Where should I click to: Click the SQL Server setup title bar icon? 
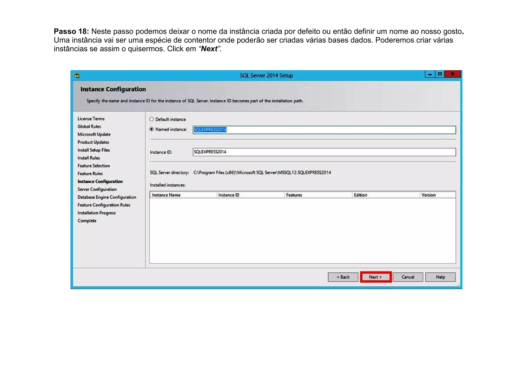click(77, 76)
